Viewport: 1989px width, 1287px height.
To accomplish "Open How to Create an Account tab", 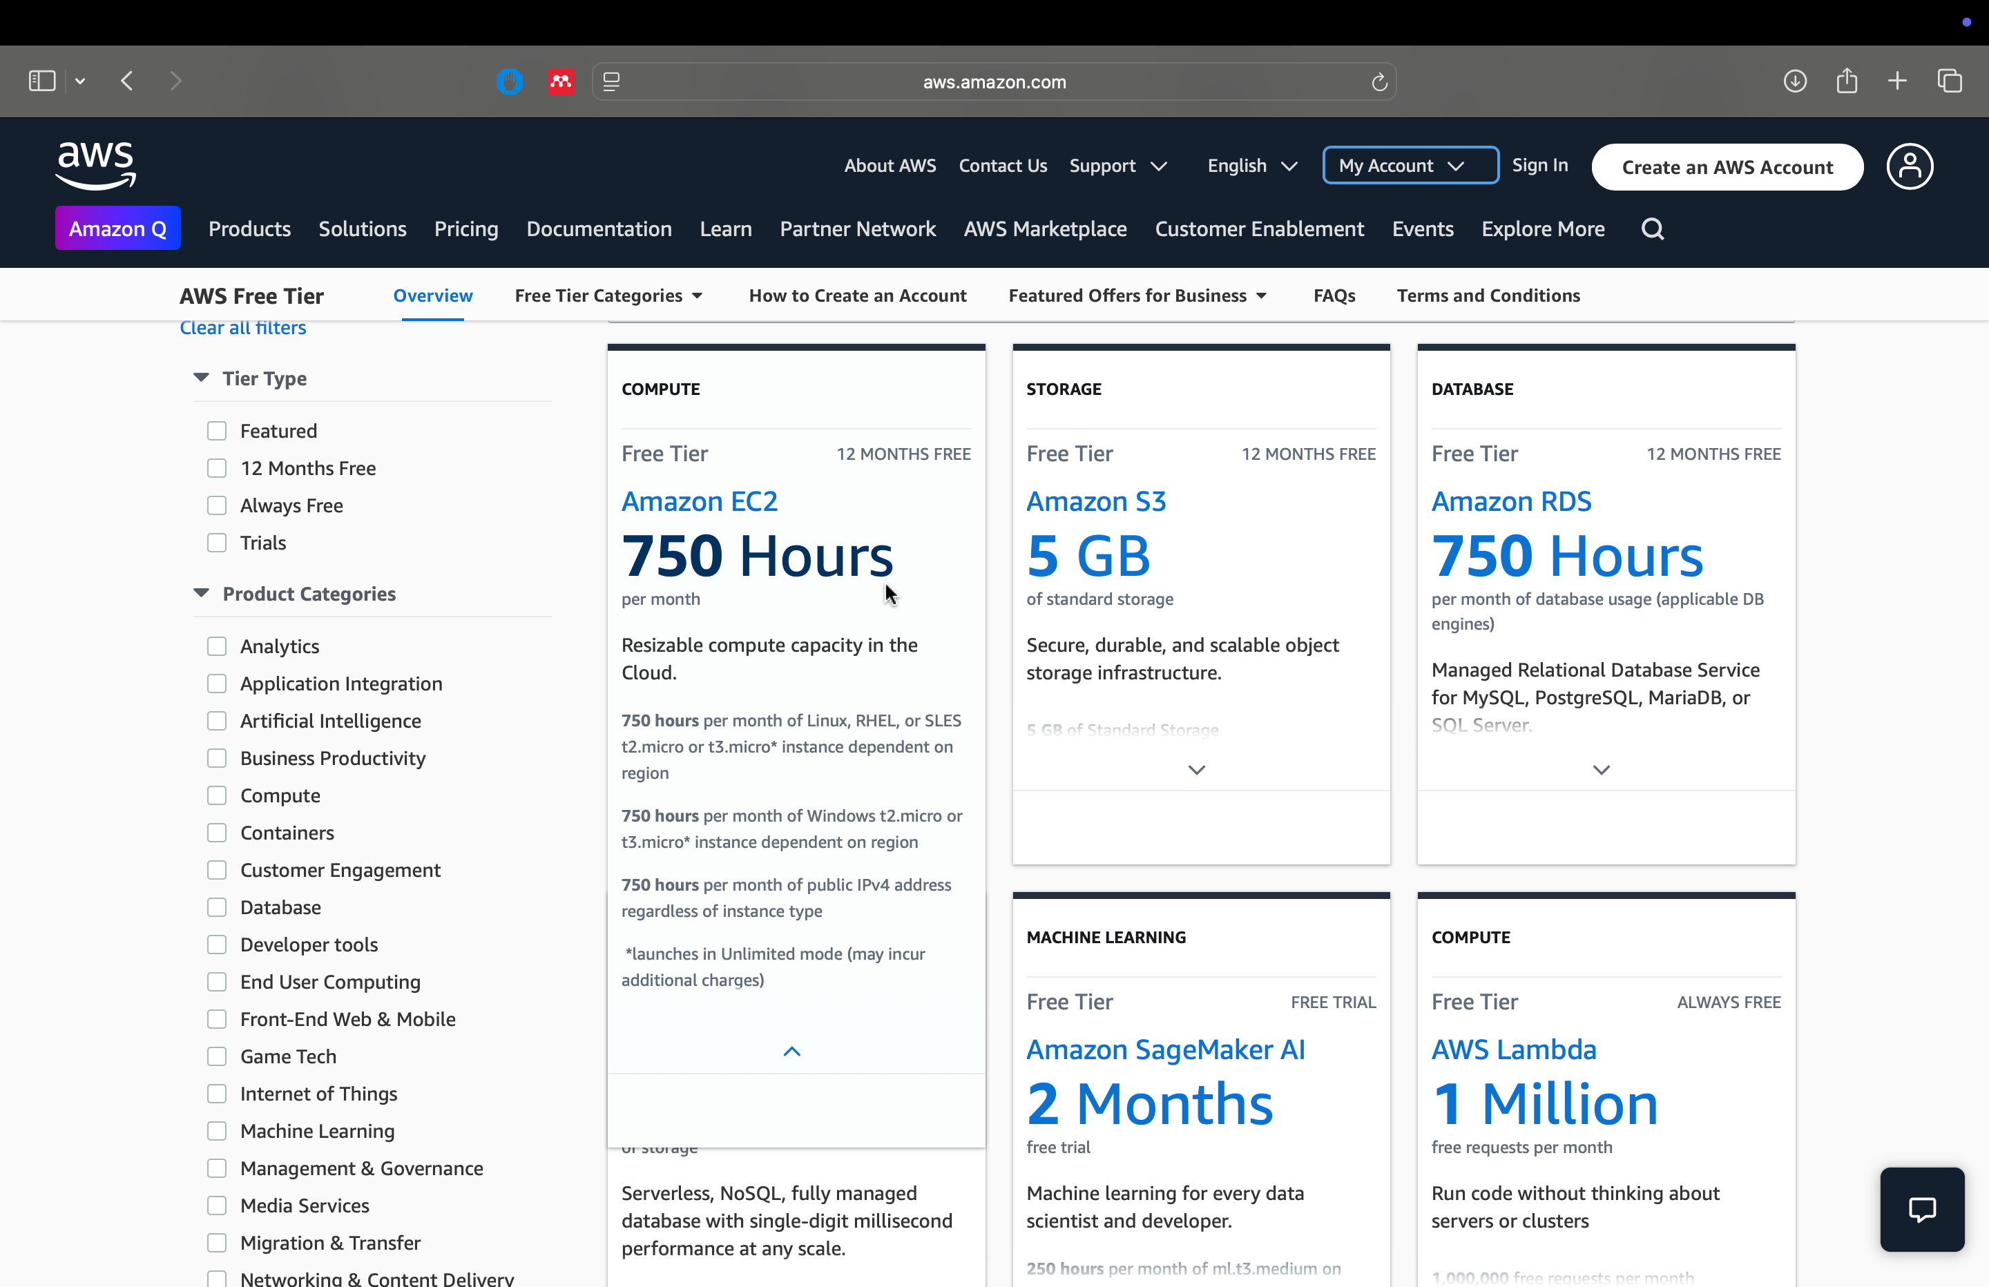I will click(x=858, y=295).
